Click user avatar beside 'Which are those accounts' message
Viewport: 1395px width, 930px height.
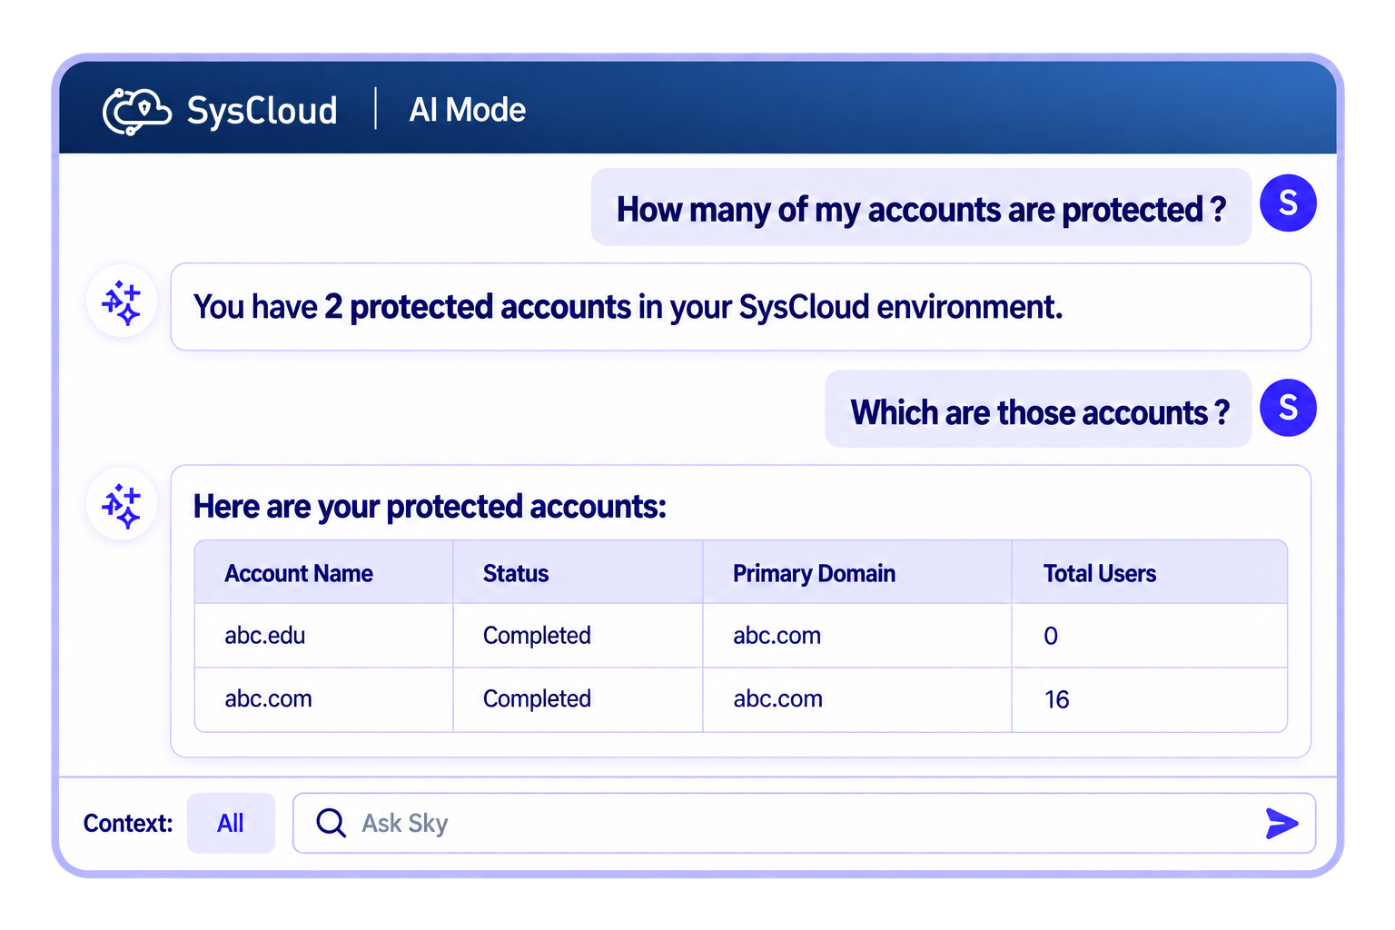(1288, 408)
